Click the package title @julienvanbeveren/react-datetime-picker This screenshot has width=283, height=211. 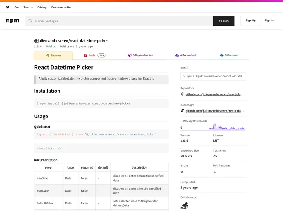tap(71, 41)
